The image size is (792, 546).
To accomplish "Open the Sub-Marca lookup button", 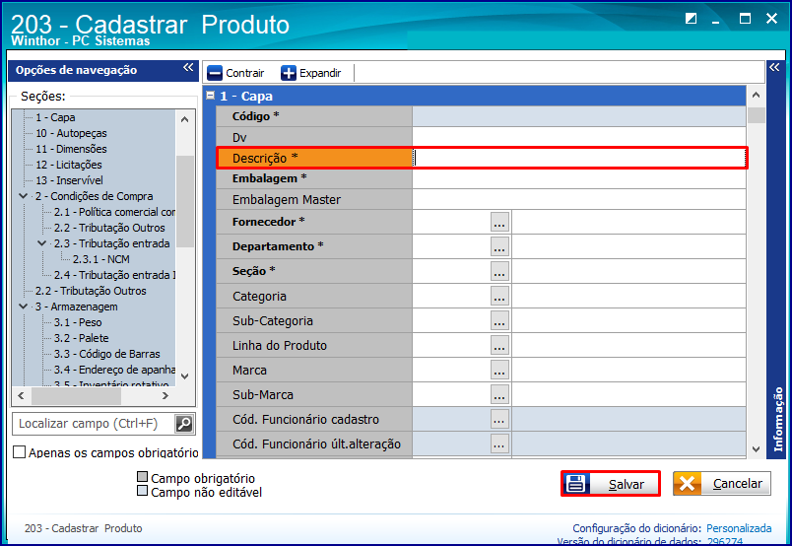I will pyautogui.click(x=499, y=395).
